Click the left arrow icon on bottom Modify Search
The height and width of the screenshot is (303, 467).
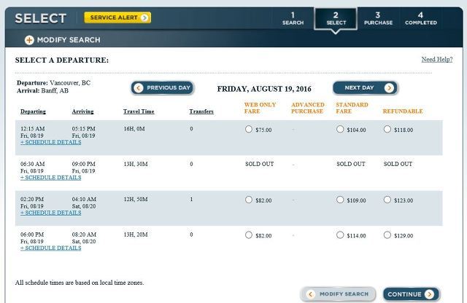coord(310,294)
